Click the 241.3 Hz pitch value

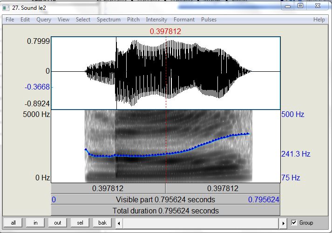click(296, 154)
